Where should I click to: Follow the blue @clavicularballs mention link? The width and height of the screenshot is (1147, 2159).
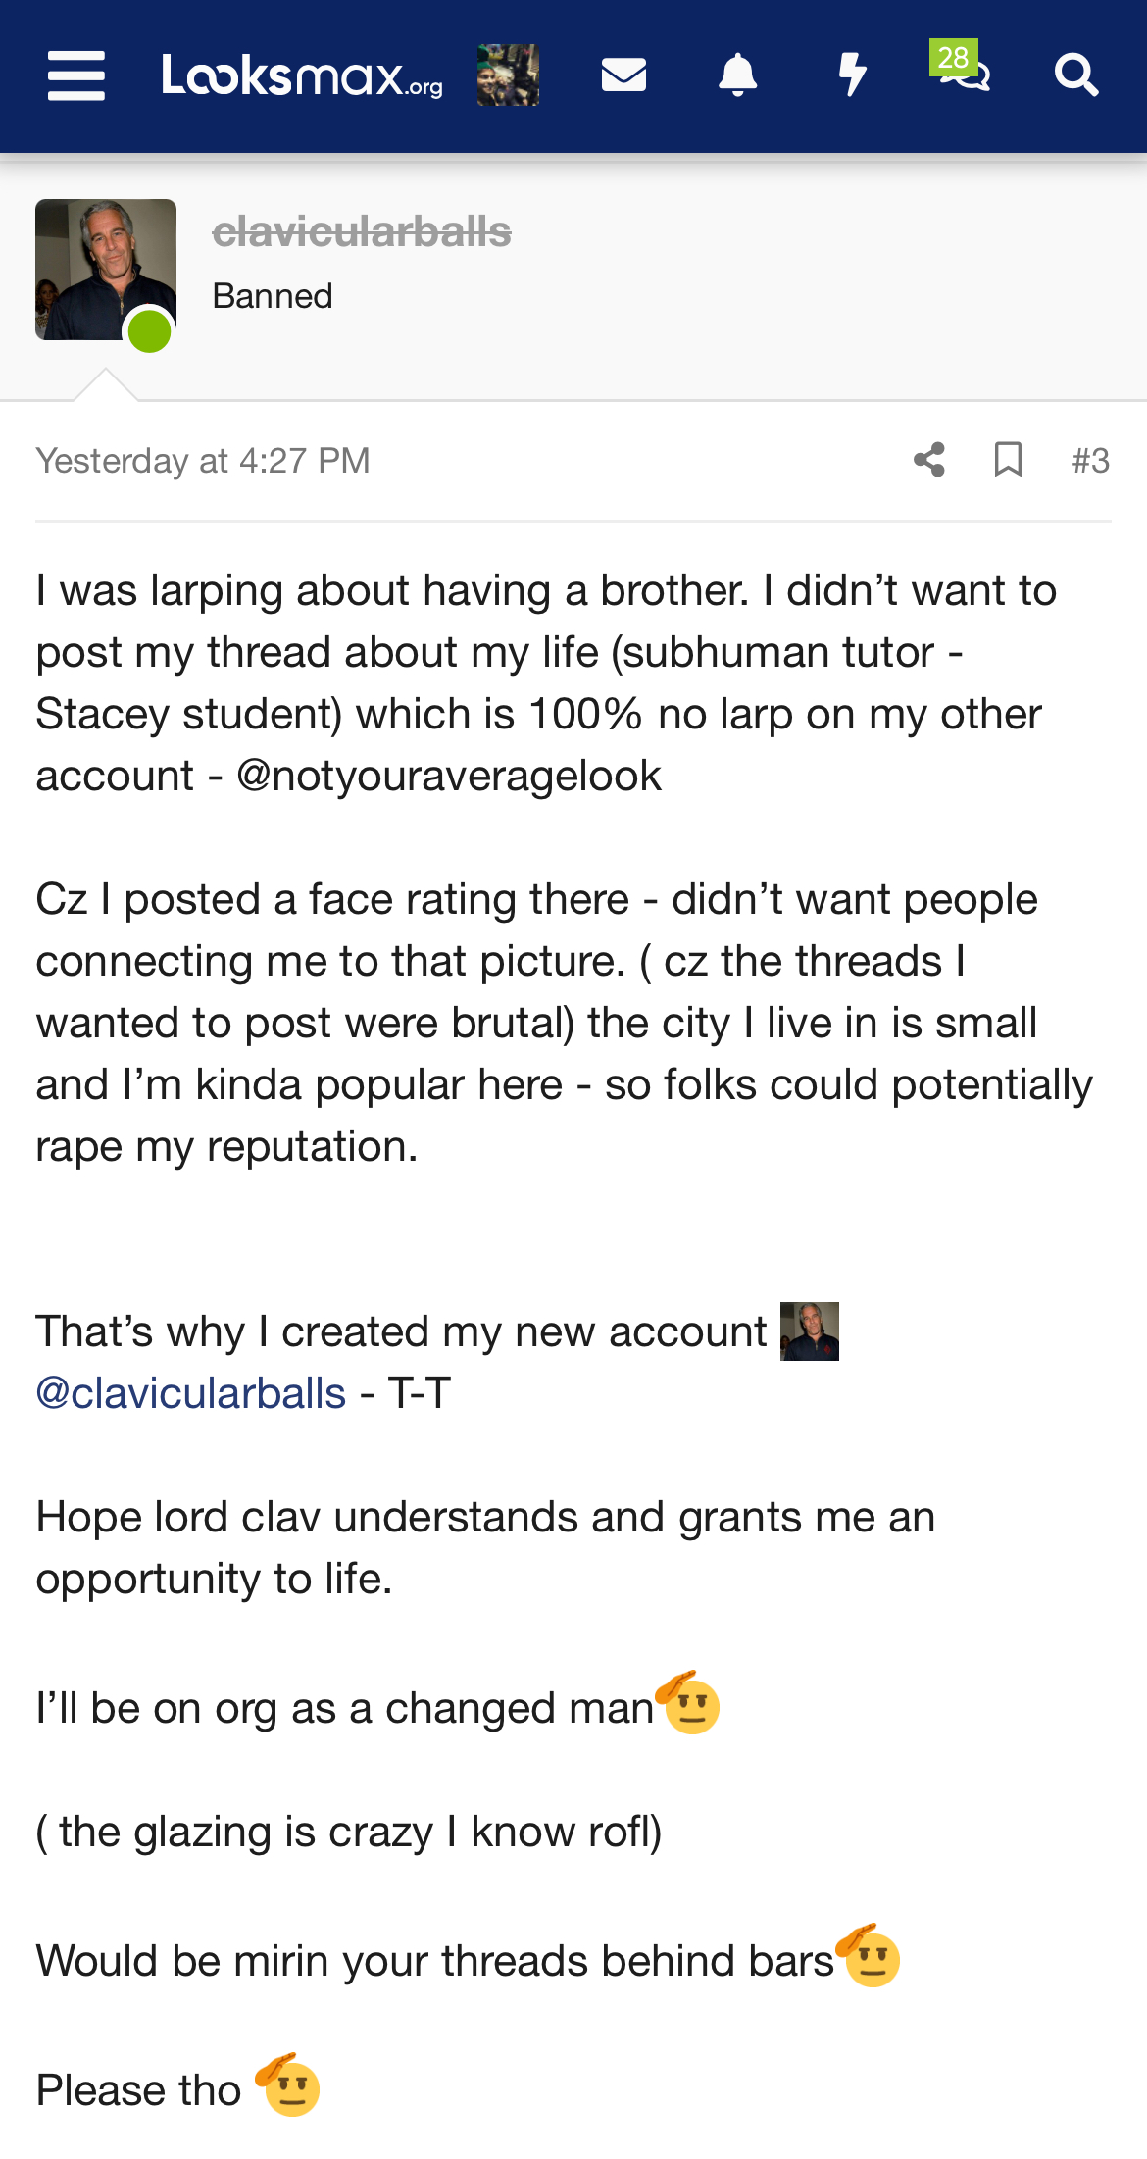click(191, 1393)
